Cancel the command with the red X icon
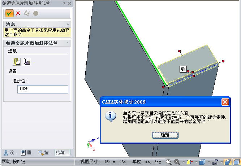This screenshot has height=166, width=241. point(18,13)
